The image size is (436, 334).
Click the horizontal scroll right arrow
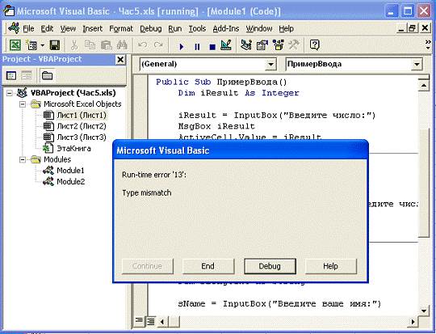[x=413, y=322]
